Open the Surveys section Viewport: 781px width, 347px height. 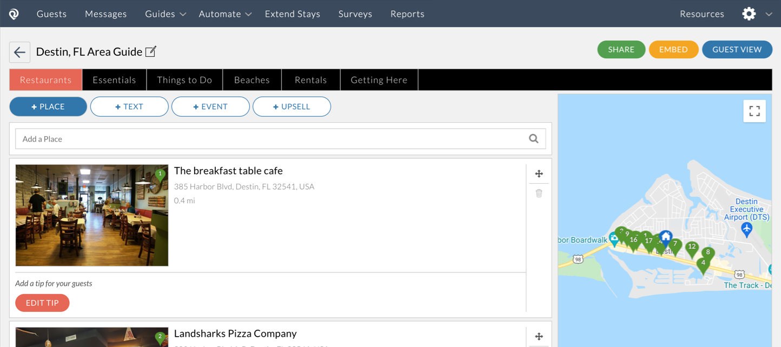point(355,14)
